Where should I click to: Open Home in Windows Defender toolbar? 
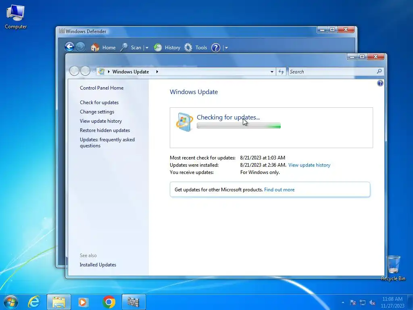point(103,48)
